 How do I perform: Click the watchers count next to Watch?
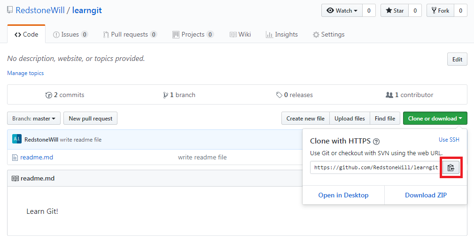[369, 11]
